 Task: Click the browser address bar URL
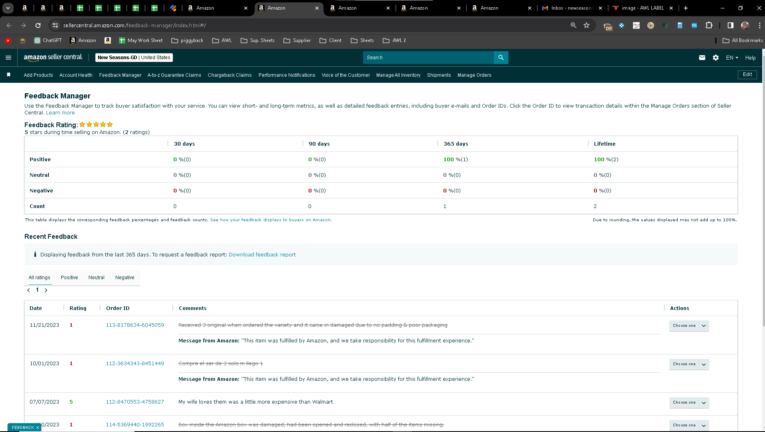(x=135, y=25)
